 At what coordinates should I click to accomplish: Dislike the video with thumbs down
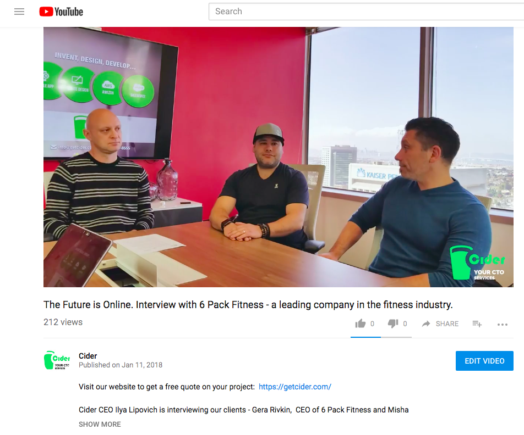pos(393,324)
